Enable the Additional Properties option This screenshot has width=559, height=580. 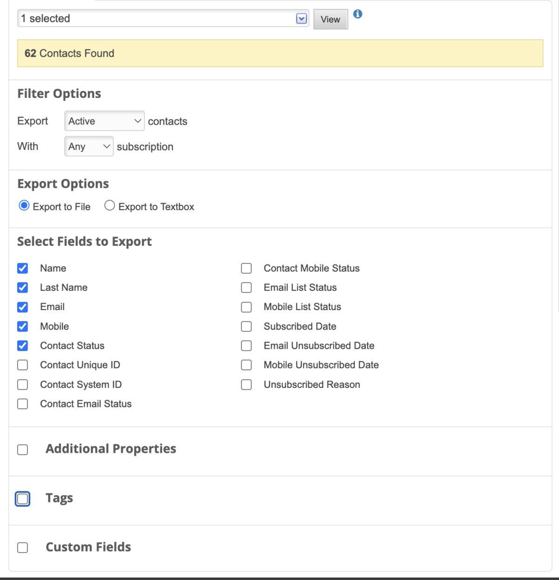(22, 449)
